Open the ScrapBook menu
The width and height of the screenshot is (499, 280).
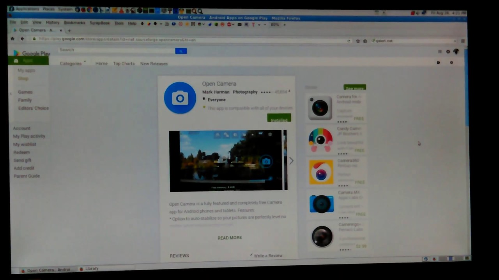(100, 23)
